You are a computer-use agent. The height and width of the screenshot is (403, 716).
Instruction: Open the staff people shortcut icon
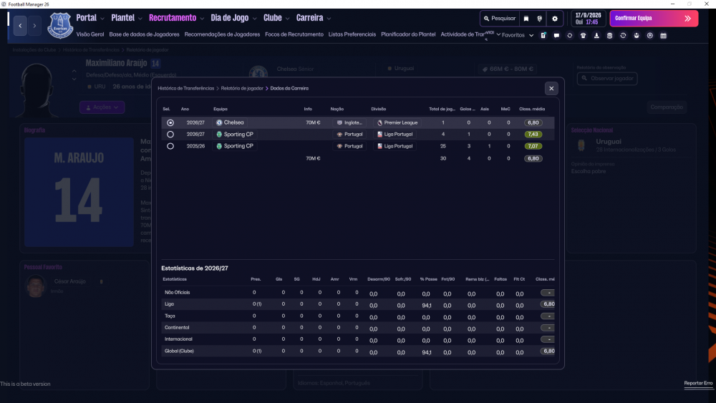tap(637, 35)
